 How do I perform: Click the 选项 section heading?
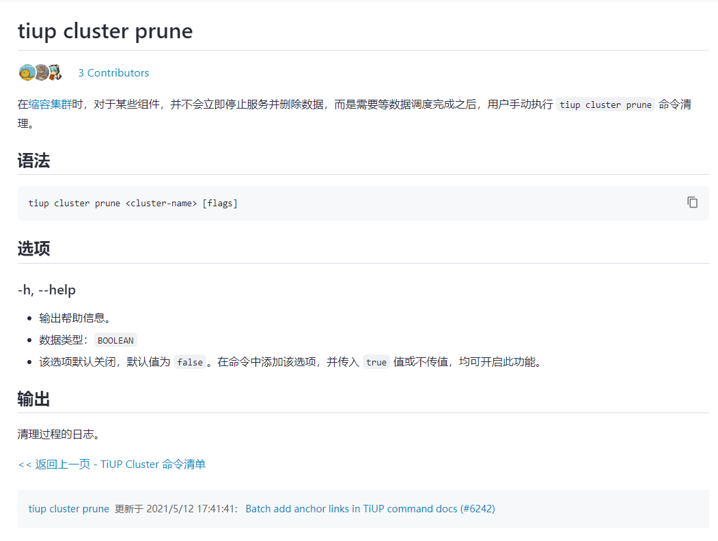(34, 249)
